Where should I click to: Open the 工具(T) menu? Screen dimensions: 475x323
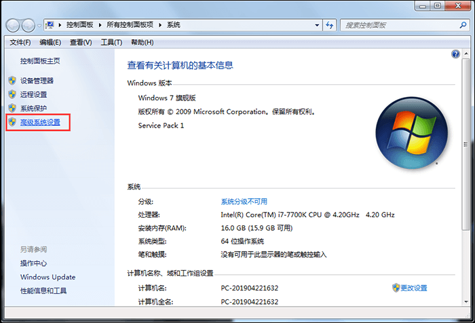pos(111,43)
